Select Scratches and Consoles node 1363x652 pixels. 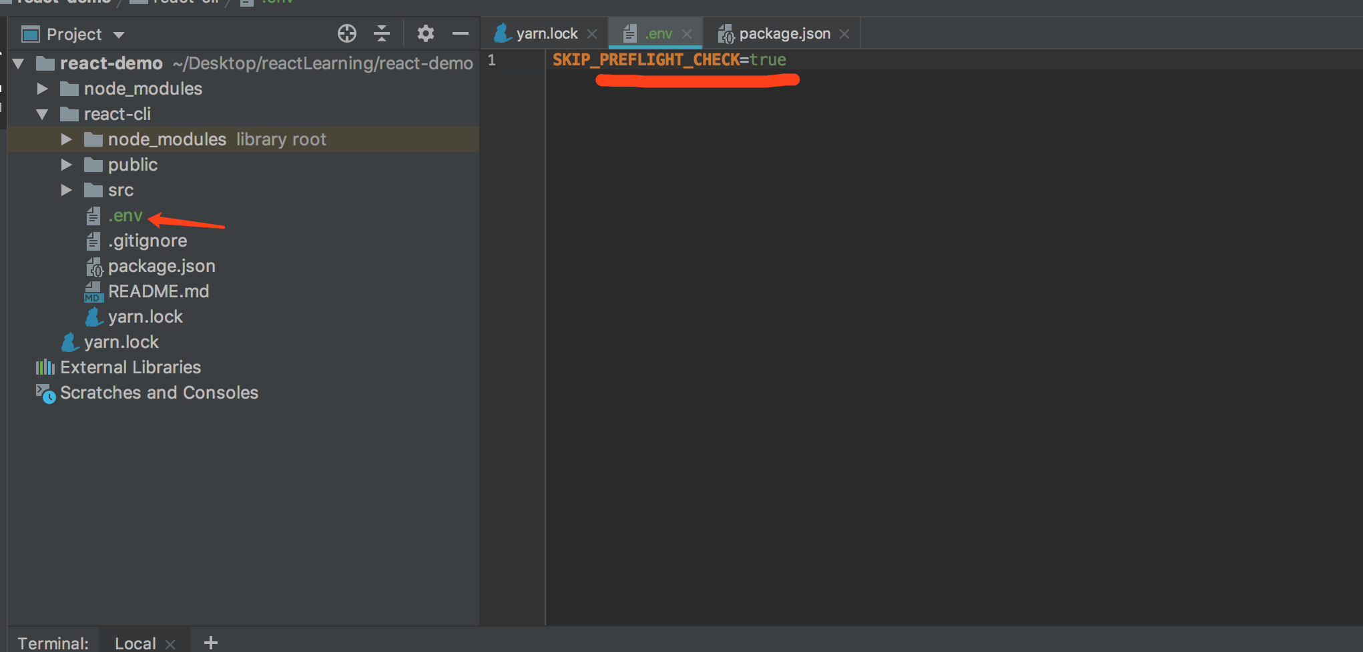click(159, 393)
